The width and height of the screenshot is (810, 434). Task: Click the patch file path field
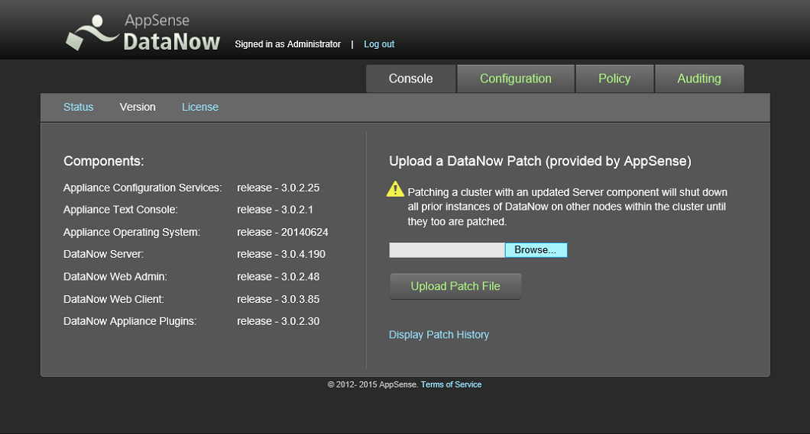coord(447,250)
